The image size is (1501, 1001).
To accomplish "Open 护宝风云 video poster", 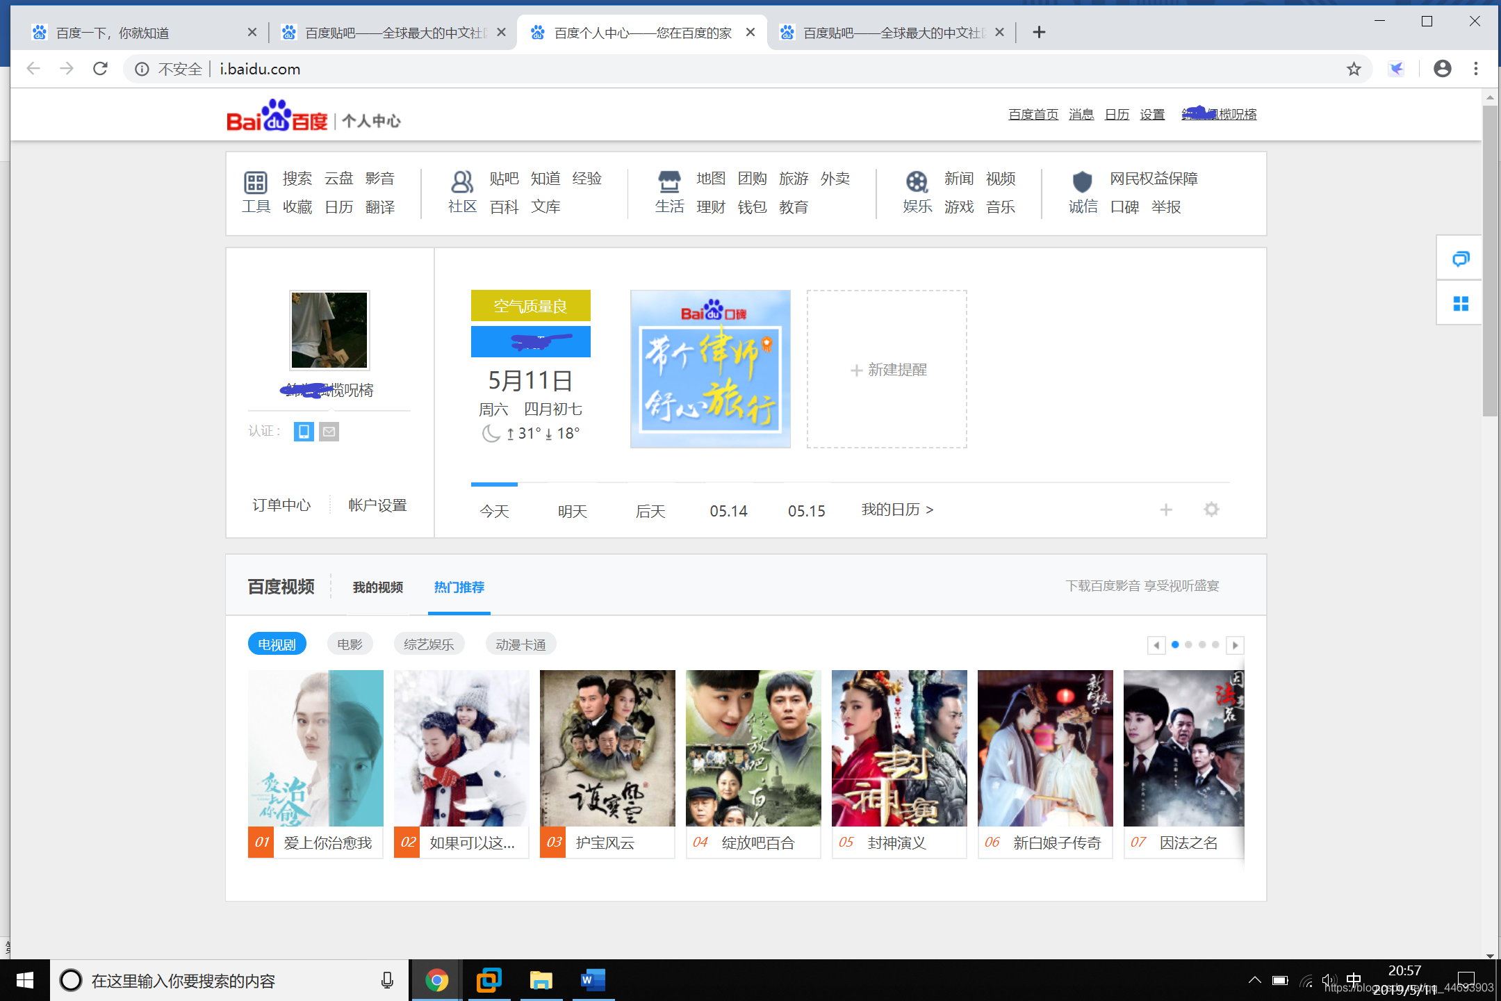I will 607,748.
